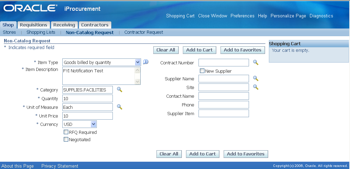Click the top Clear All button

click(x=166, y=50)
